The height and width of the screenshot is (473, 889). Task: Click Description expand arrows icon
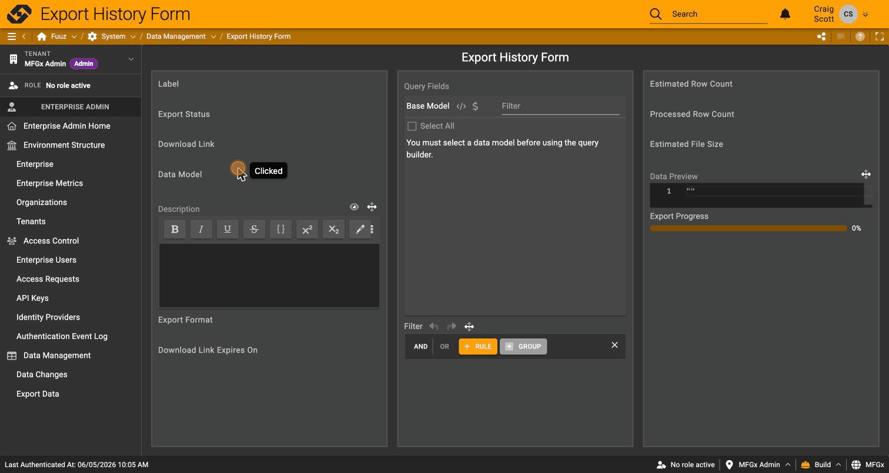pyautogui.click(x=372, y=207)
